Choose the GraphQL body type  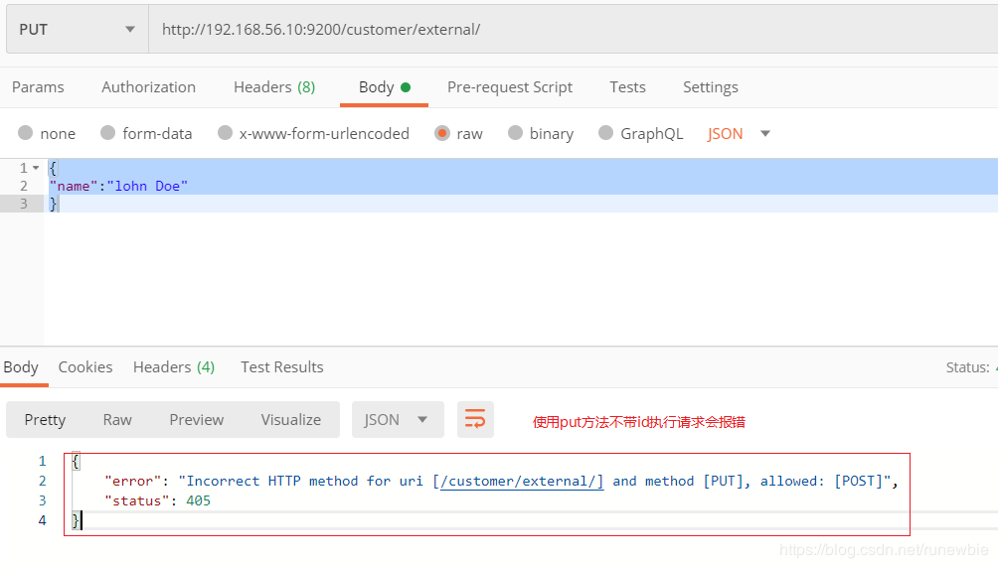pos(606,133)
